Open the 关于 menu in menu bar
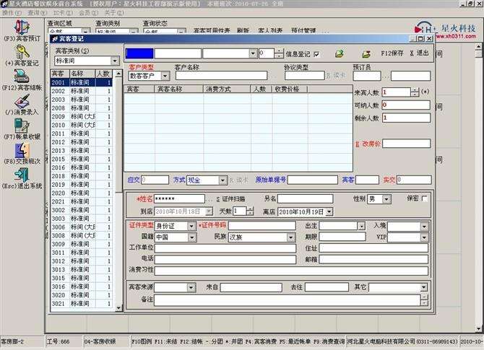The height and width of the screenshot is (350, 484). point(109,12)
